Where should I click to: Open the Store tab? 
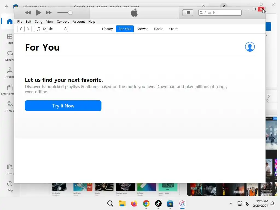point(173,29)
